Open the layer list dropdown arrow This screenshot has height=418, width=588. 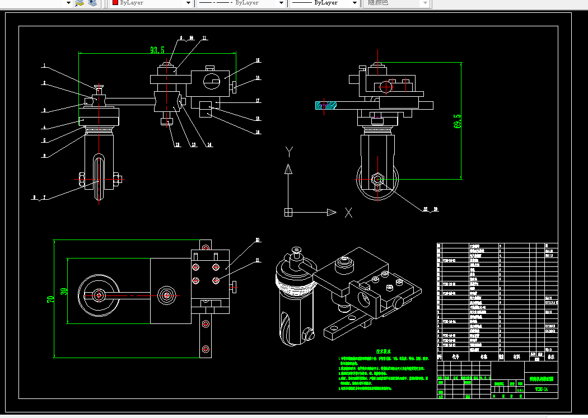tap(68, 3)
